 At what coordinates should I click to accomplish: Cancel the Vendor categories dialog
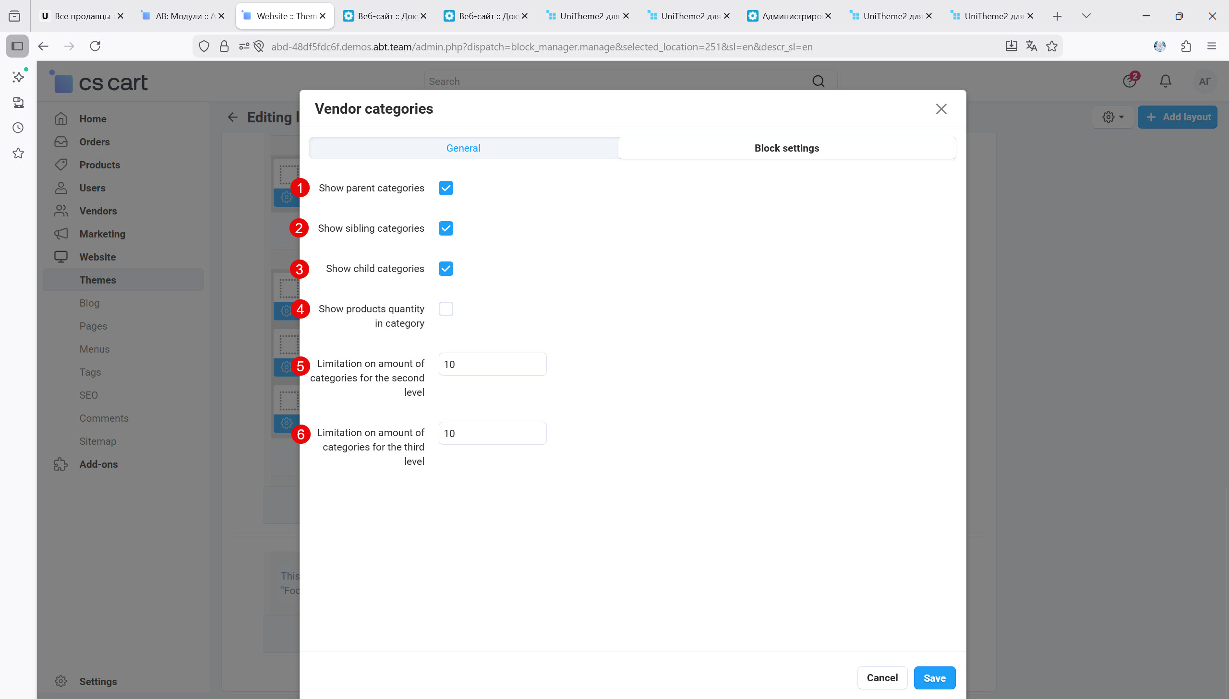tap(882, 677)
